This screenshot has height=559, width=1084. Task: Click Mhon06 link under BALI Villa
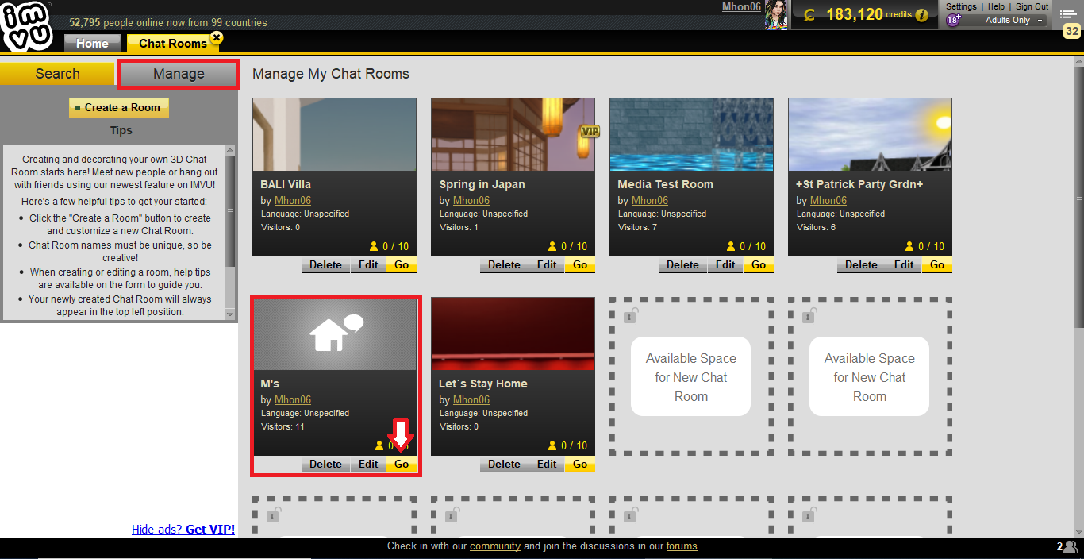293,200
